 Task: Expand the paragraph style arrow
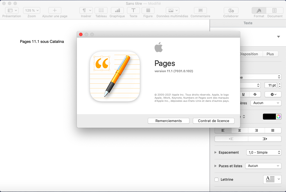pos(278,37)
